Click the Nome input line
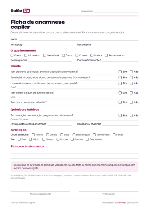 (x=79, y=39)
